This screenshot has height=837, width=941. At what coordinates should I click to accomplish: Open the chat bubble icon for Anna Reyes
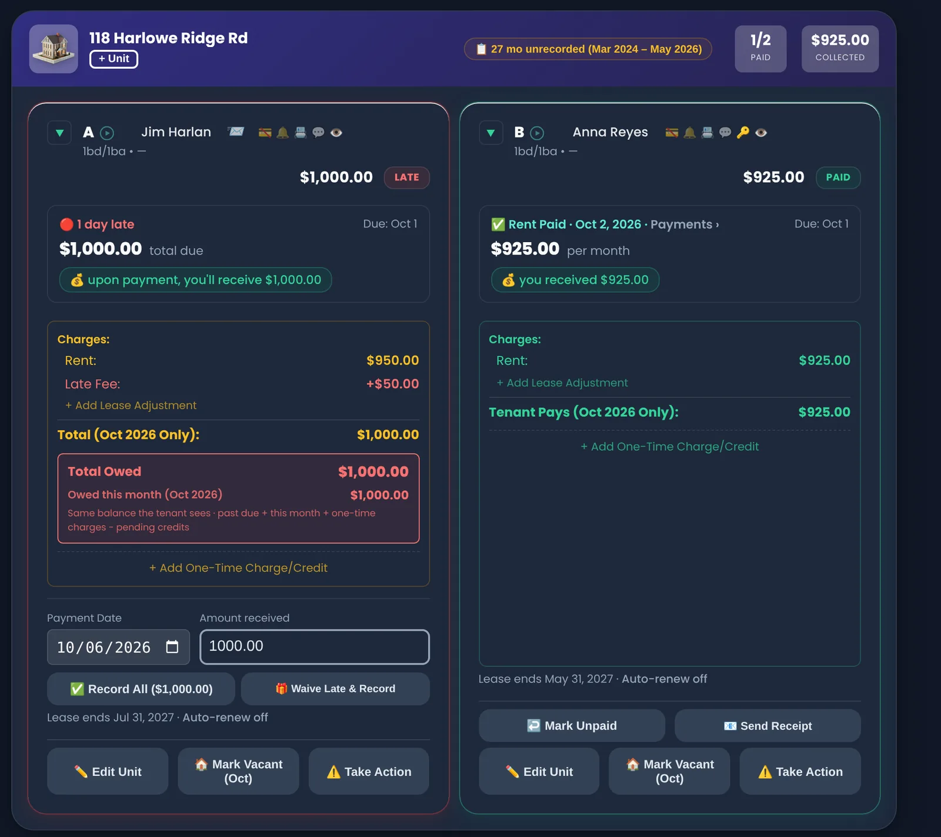725,133
